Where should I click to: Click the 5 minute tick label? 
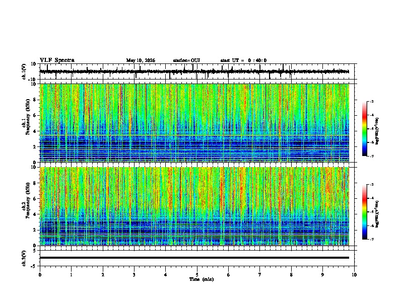point(197,275)
